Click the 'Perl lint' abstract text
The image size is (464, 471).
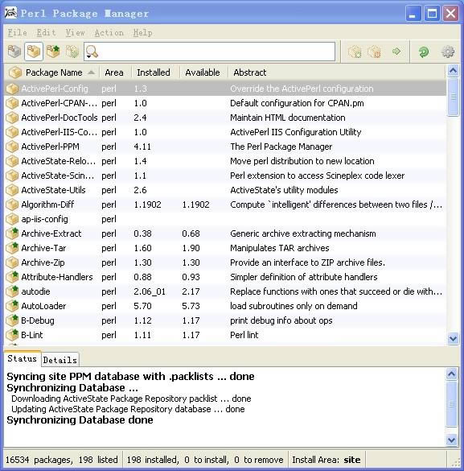coord(244,335)
